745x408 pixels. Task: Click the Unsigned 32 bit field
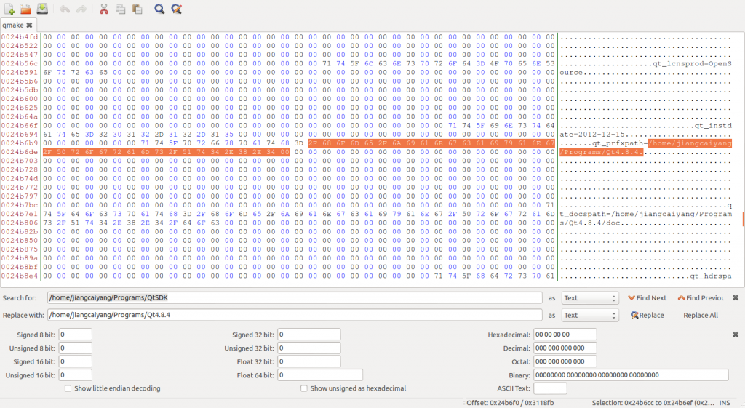308,348
